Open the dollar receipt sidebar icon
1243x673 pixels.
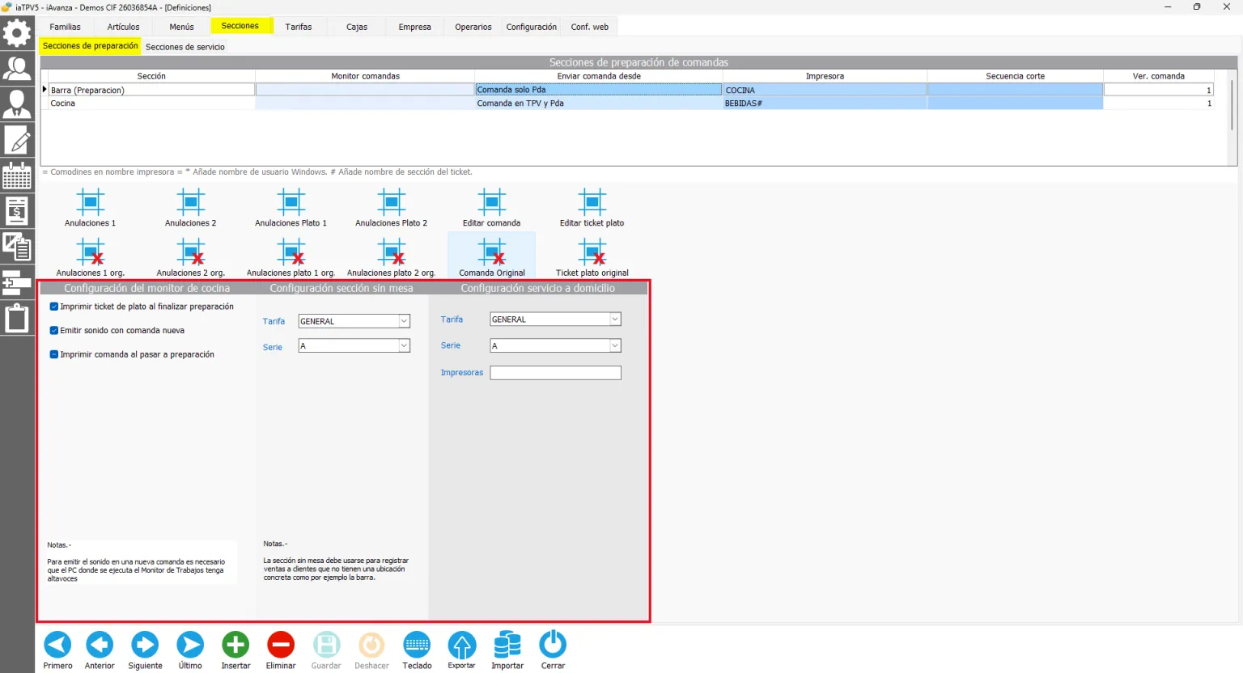tap(17, 211)
